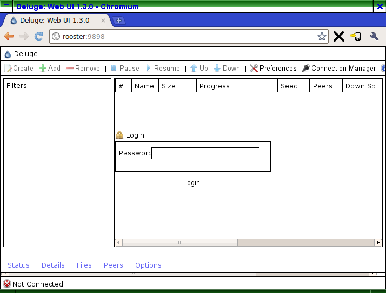Click the globe icon in the address bar
The height and width of the screenshot is (293, 386).
[56, 36]
